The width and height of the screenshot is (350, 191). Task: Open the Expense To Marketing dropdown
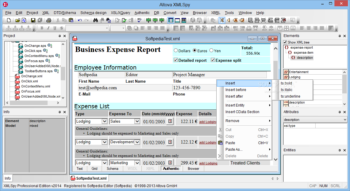pyautogui.click(x=137, y=163)
